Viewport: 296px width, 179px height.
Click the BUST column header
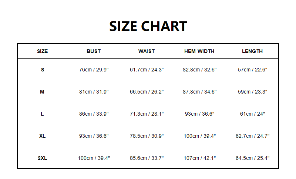94,51
